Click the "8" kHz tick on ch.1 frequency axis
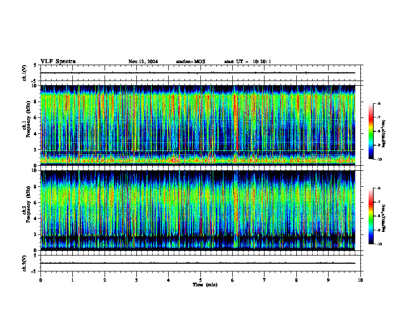The image size is (406, 314). pyautogui.click(x=35, y=102)
